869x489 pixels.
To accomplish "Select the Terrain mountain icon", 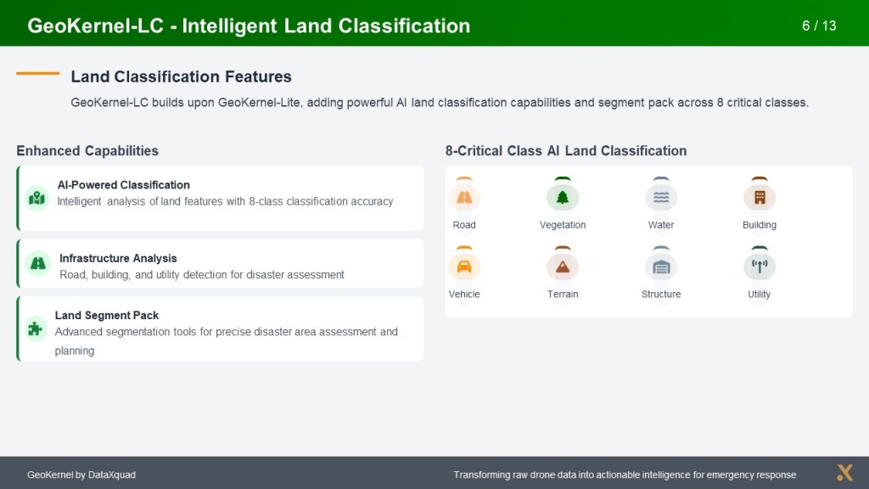I will 563,267.
